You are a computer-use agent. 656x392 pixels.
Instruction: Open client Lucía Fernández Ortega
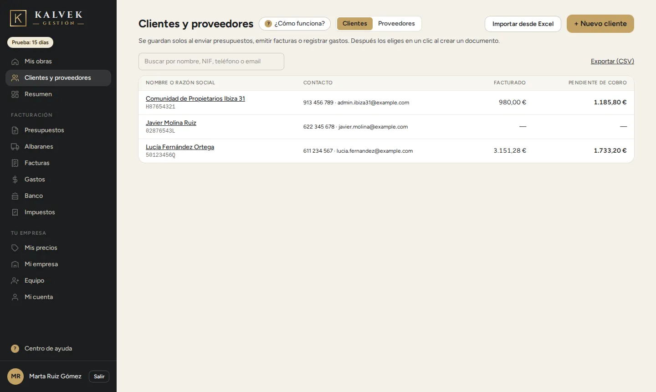180,147
